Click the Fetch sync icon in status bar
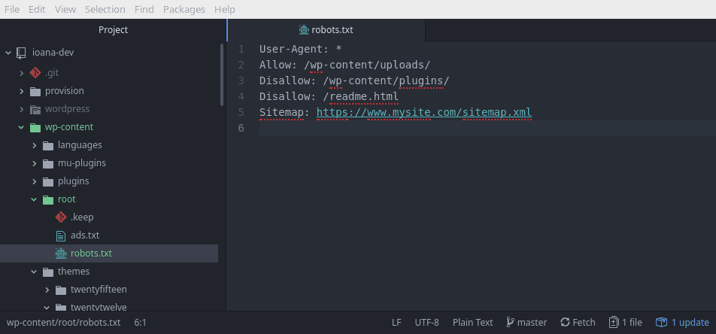 (565, 322)
